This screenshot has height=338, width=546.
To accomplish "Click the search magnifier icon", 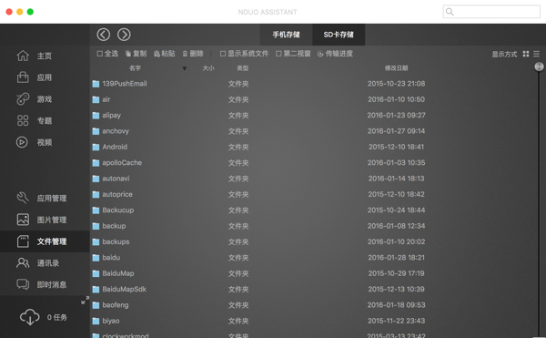I will tap(450, 12).
